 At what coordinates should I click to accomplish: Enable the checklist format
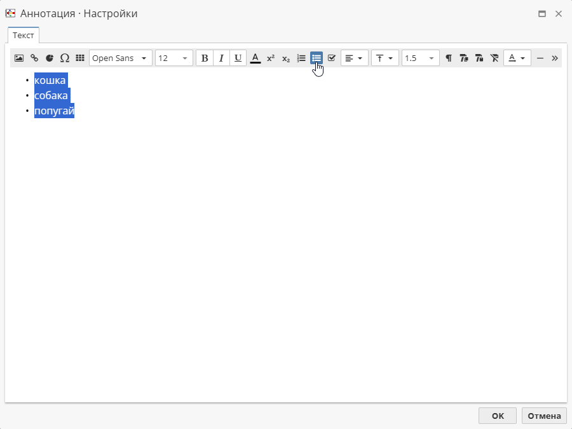tap(331, 58)
